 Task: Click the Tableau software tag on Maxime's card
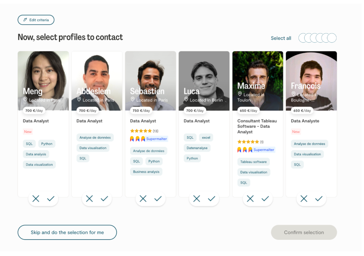(x=253, y=162)
